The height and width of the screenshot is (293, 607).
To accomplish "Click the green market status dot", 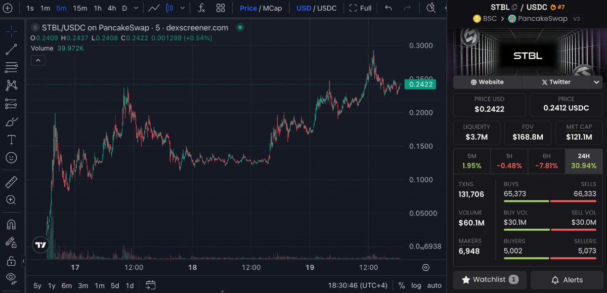I will pyautogui.click(x=240, y=27).
